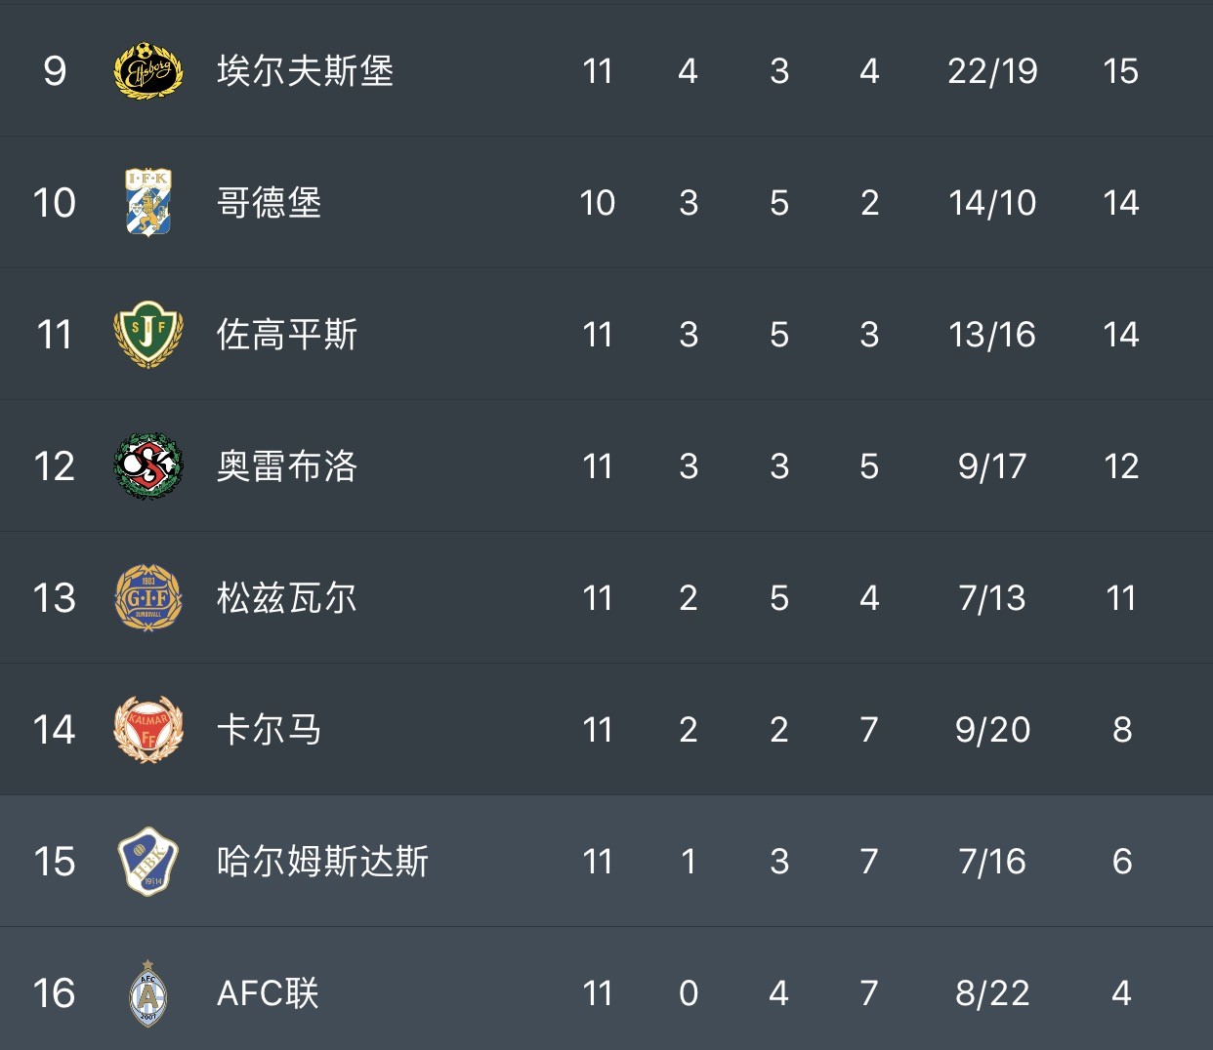The width and height of the screenshot is (1213, 1050).
Task: Click rank number 12 beside 奥雷布洛
Action: tap(54, 465)
